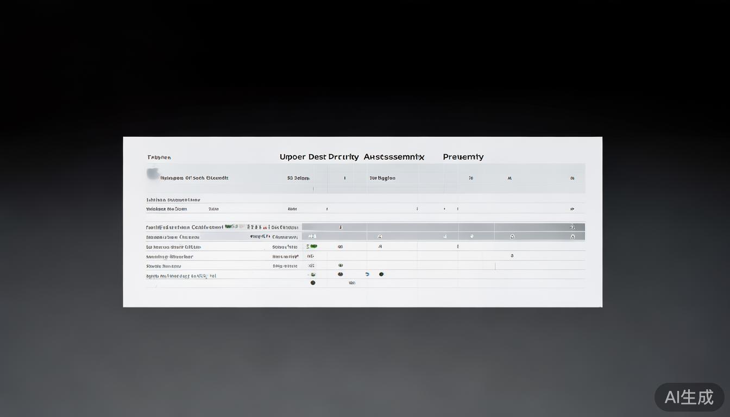
Task: Click the icon ending the top dark row
Action: click(x=572, y=227)
